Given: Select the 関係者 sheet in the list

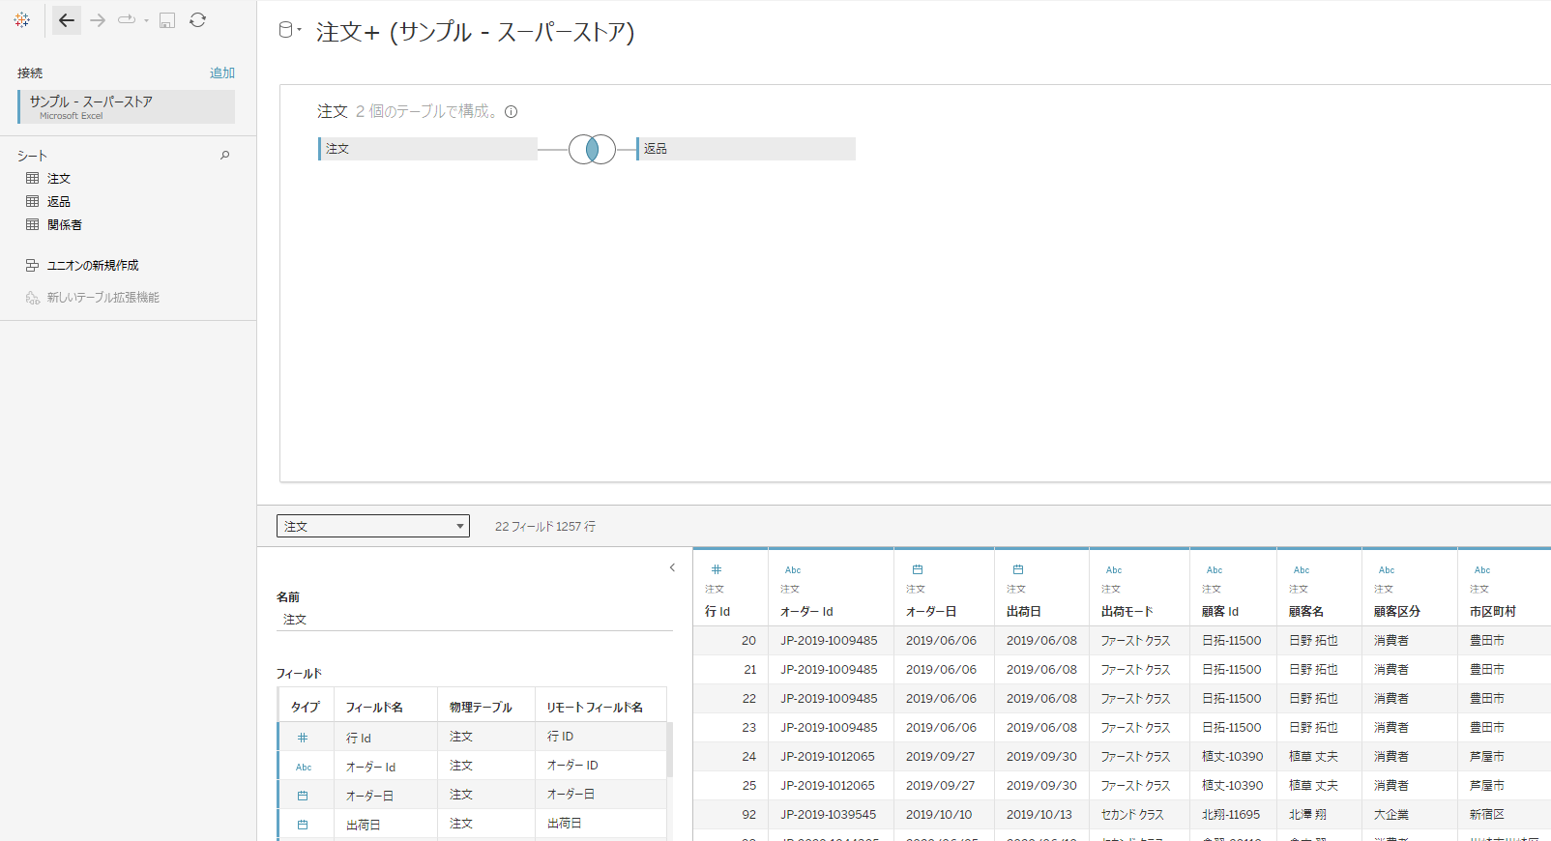Looking at the screenshot, I should coord(65,225).
